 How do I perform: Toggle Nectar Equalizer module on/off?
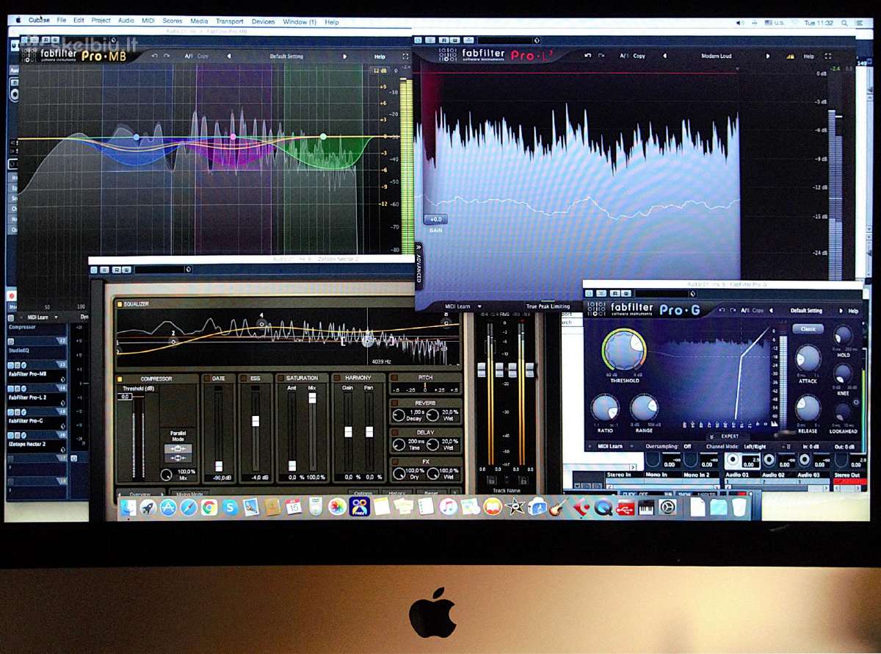[x=120, y=303]
